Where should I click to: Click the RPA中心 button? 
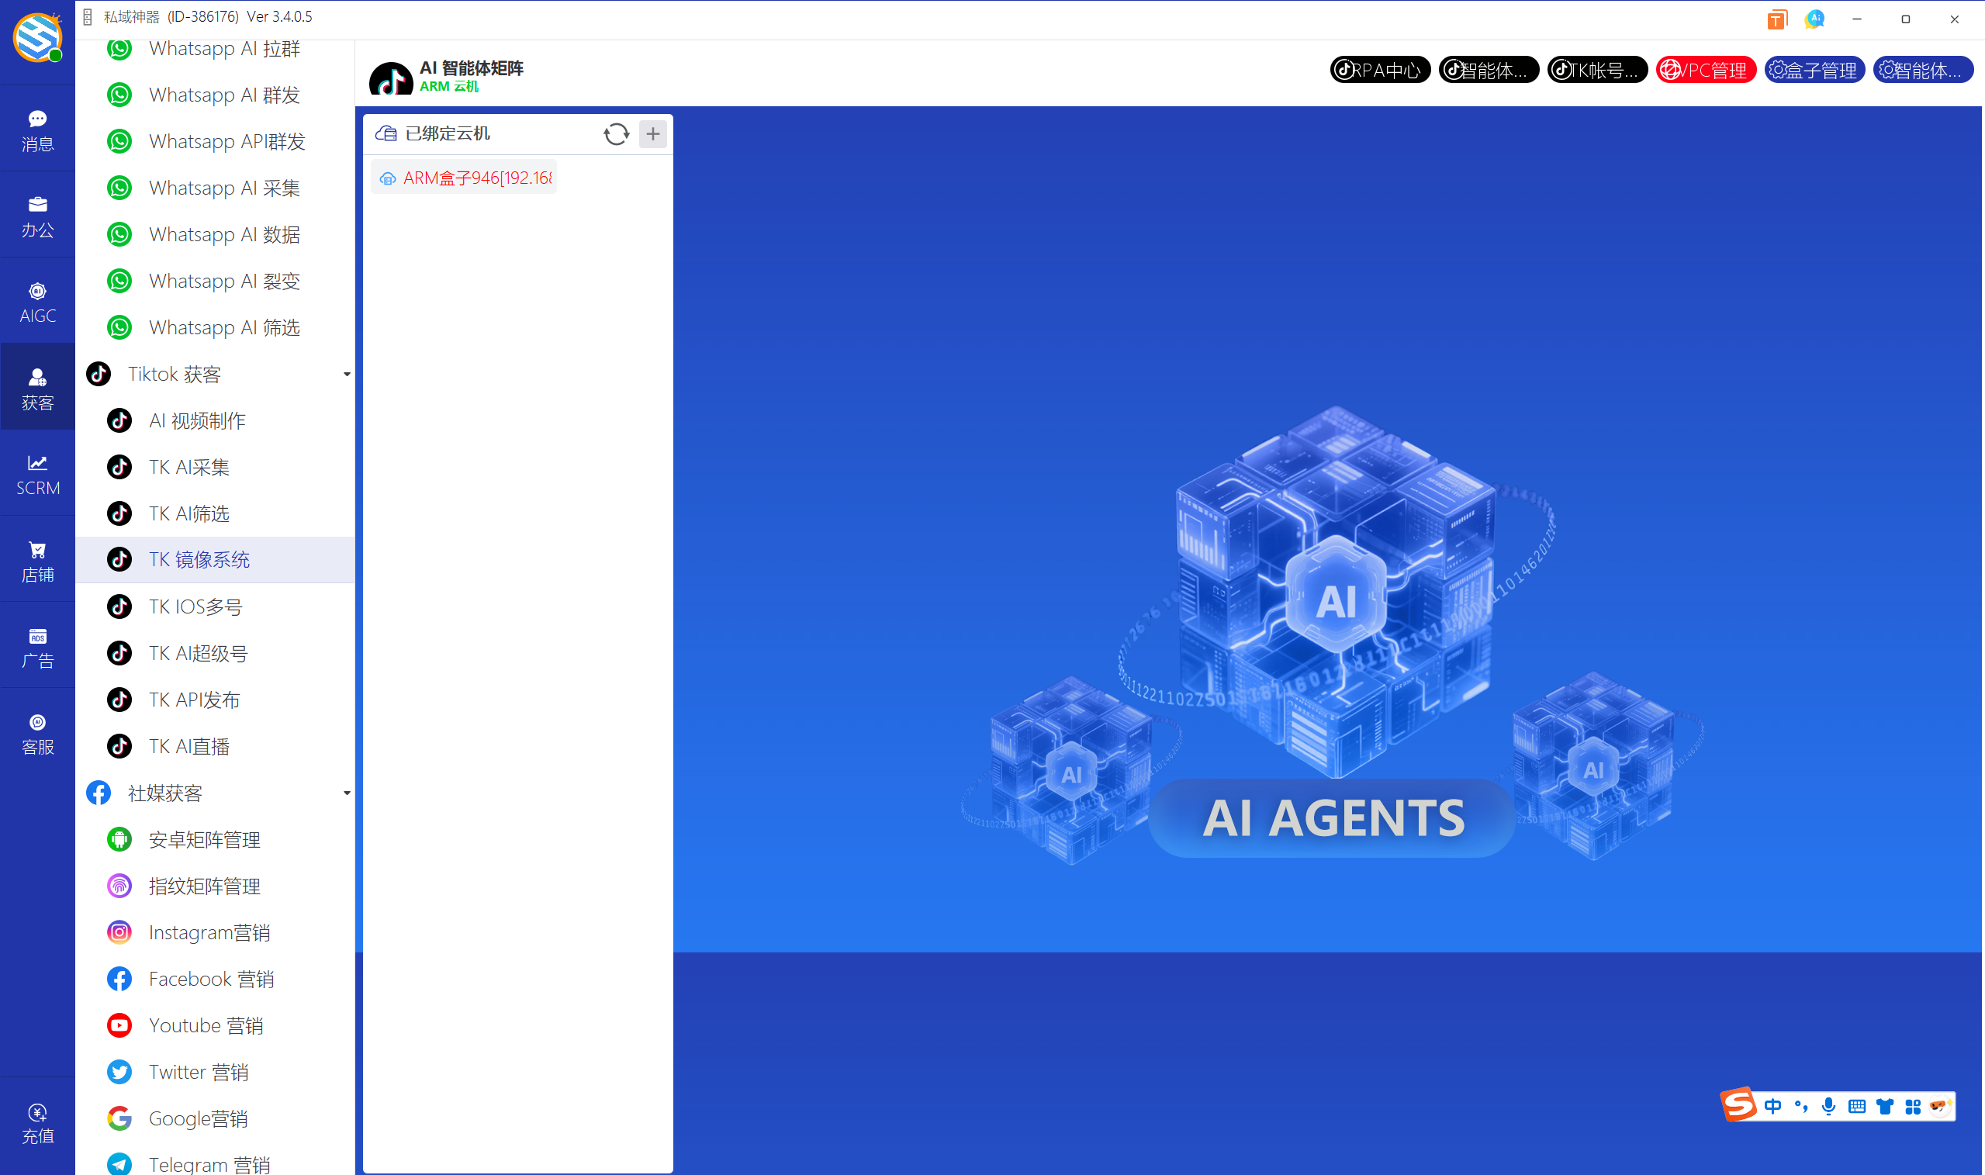(1380, 70)
